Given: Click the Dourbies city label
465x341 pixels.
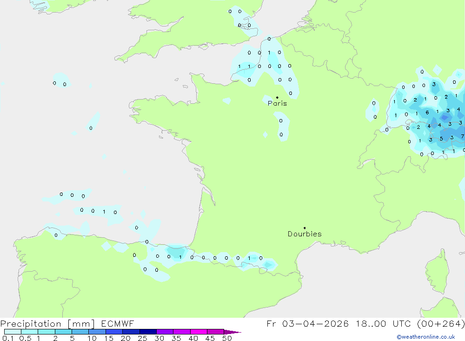Looking at the screenshot, I should [x=305, y=234].
